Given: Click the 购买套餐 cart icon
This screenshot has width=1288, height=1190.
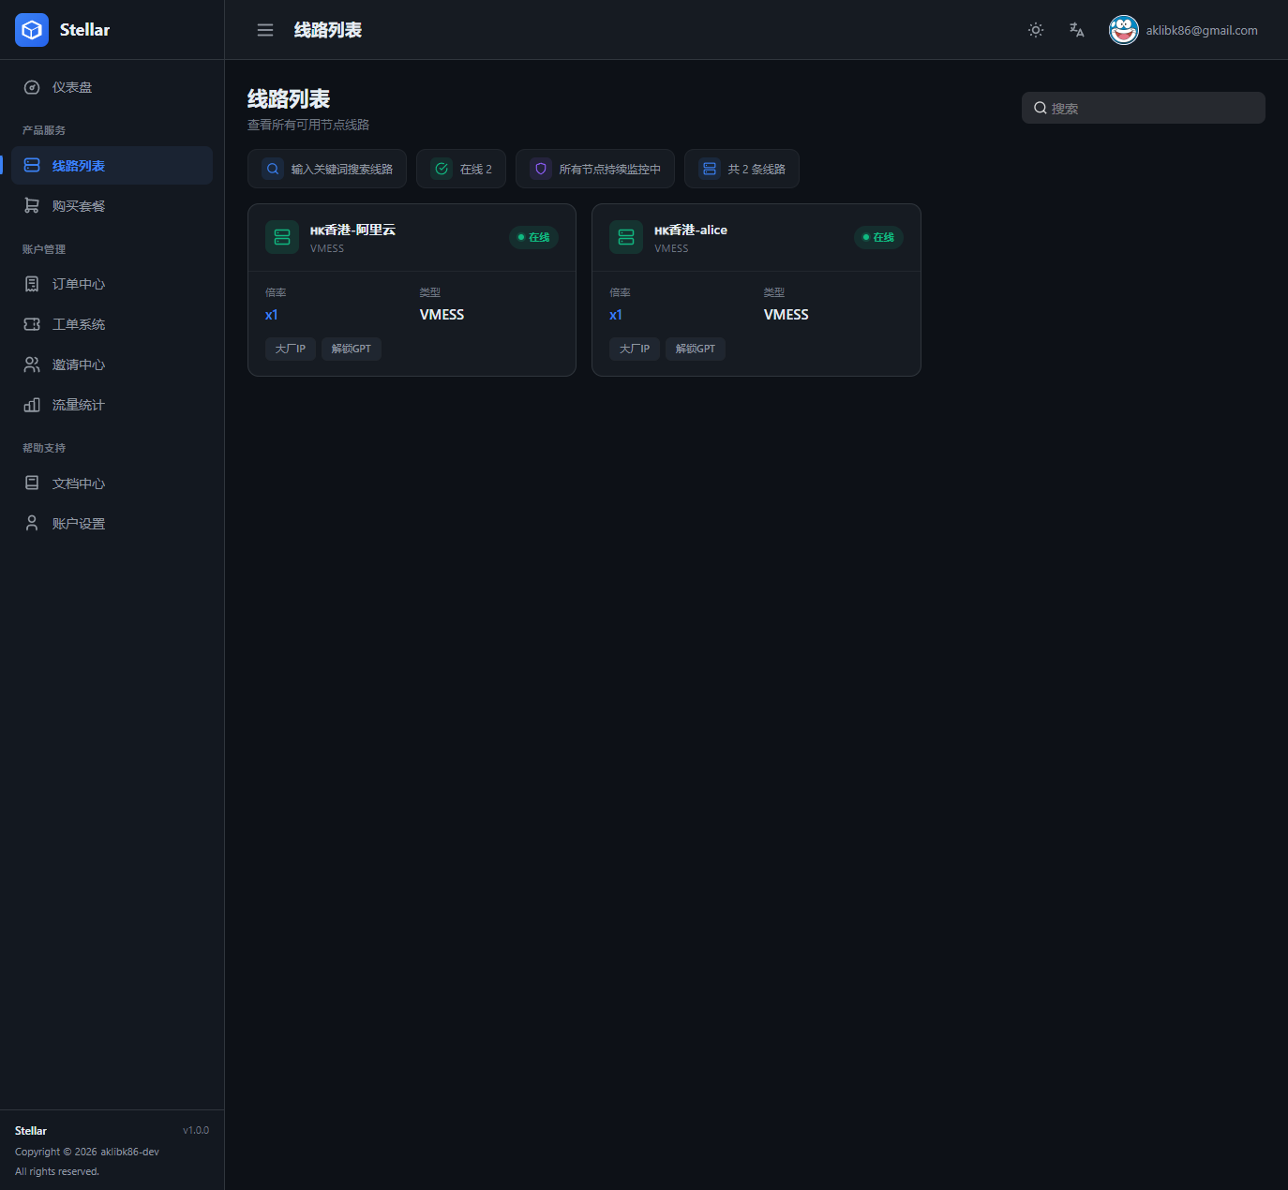Looking at the screenshot, I should [x=32, y=206].
